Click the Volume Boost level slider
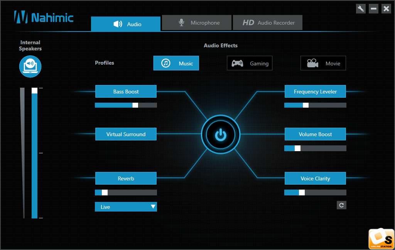The image size is (395, 250). [x=315, y=148]
